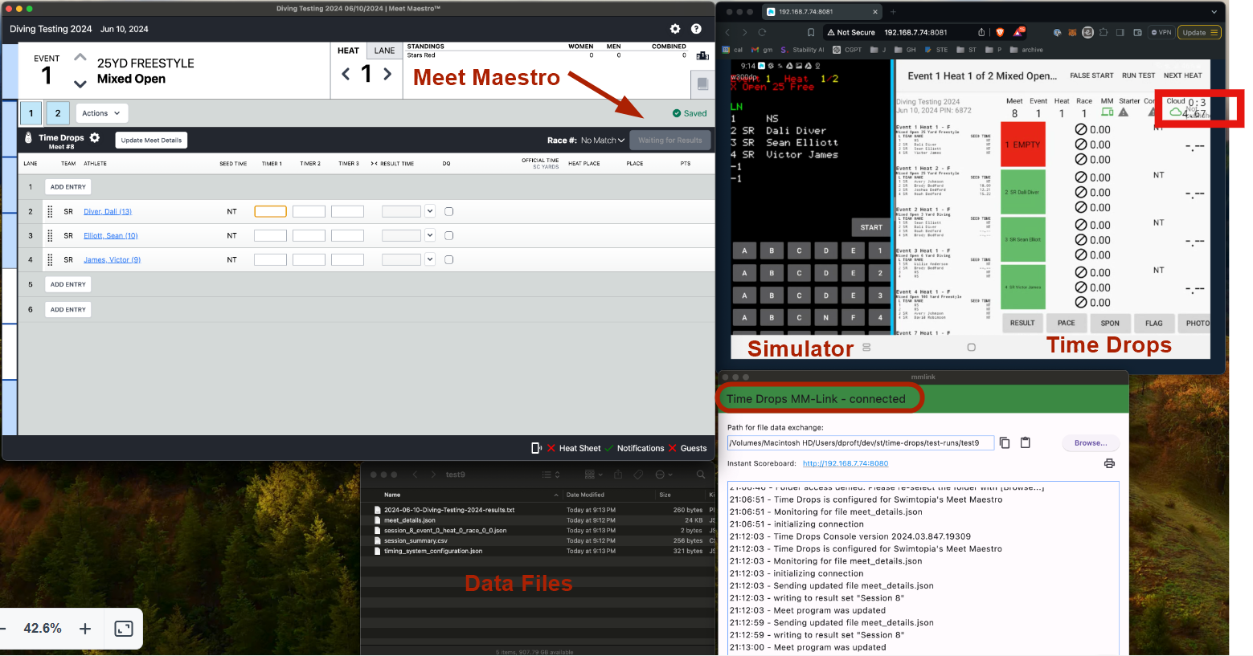Click the copy path icon in MM-Link

click(1005, 442)
